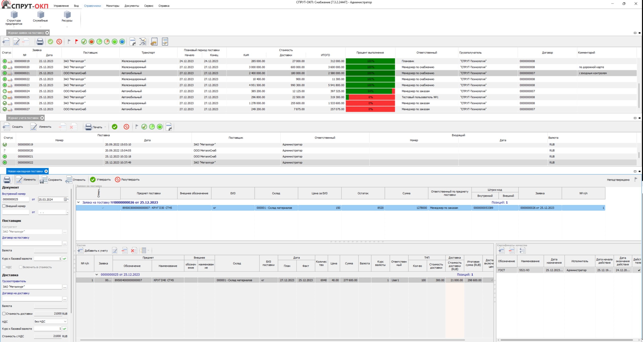Switch to Журнал учета поставок tab
The image size is (643, 342).
tap(23, 118)
